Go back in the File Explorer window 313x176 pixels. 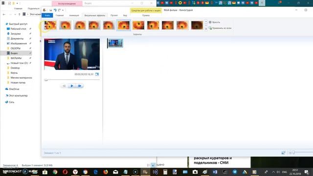[x=4, y=14]
